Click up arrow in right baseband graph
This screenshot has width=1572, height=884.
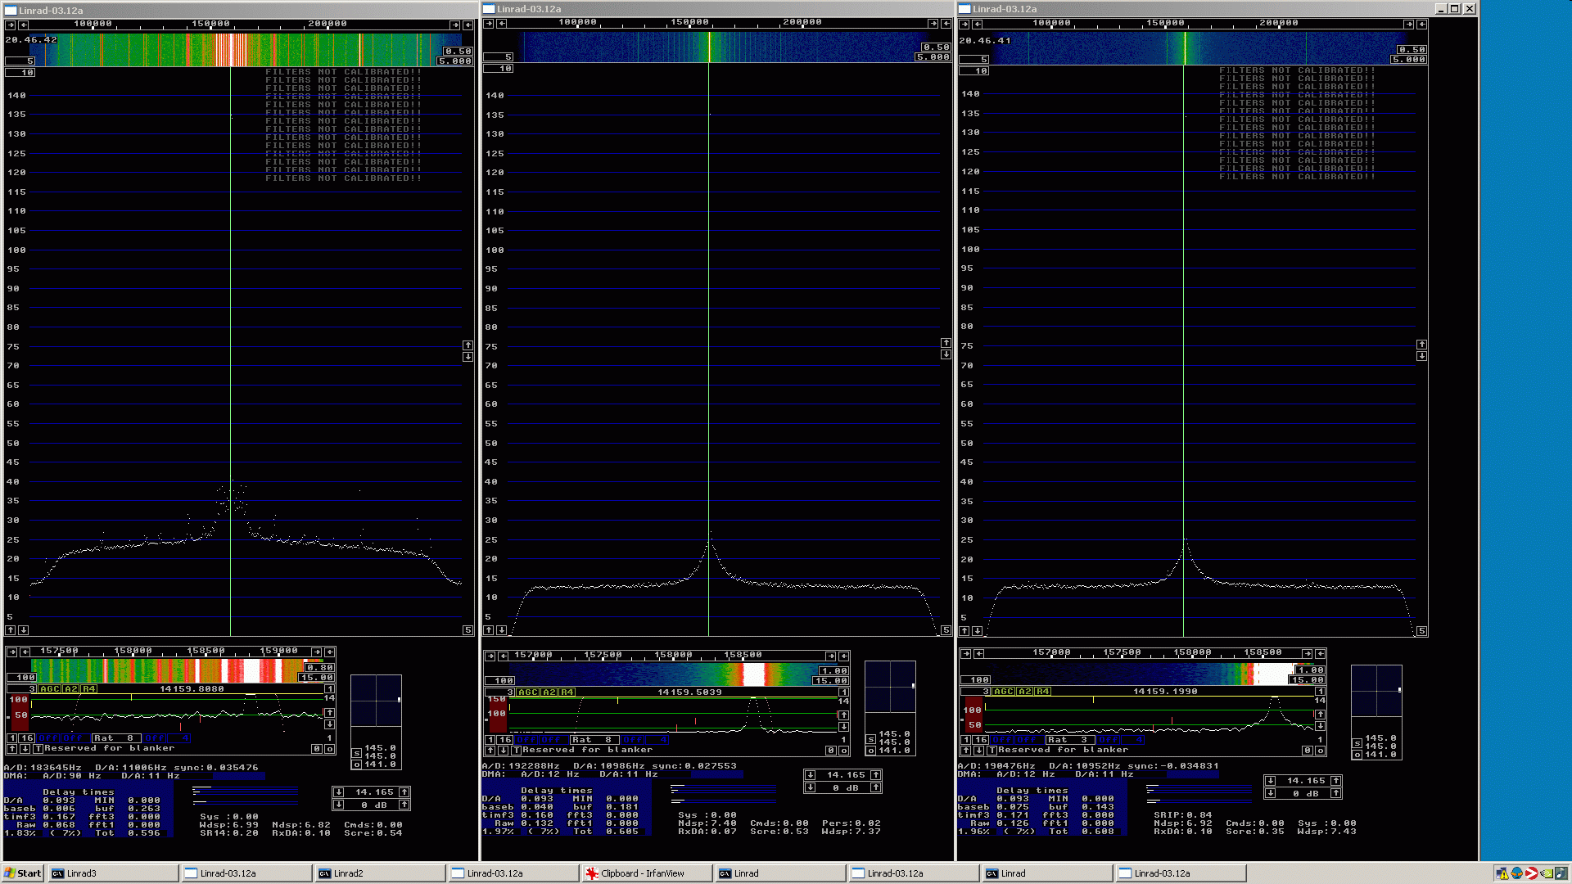pos(1320,715)
